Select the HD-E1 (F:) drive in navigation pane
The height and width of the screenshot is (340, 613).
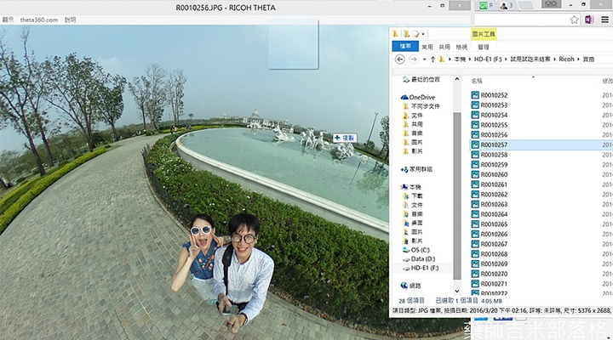[425, 268]
